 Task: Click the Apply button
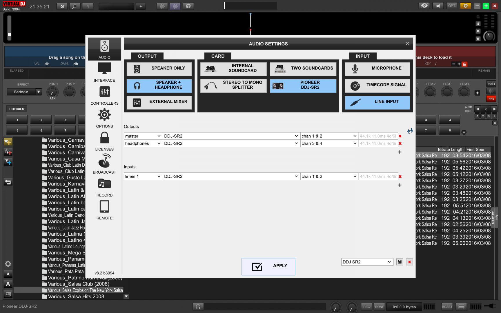268,266
